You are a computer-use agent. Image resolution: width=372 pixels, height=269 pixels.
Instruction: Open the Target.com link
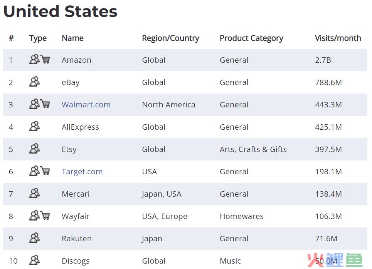pos(82,172)
